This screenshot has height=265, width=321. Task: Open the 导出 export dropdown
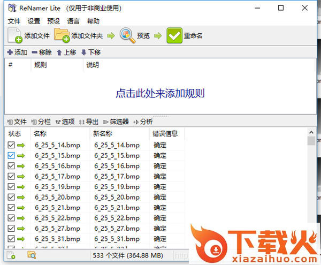pyautogui.click(x=89, y=122)
